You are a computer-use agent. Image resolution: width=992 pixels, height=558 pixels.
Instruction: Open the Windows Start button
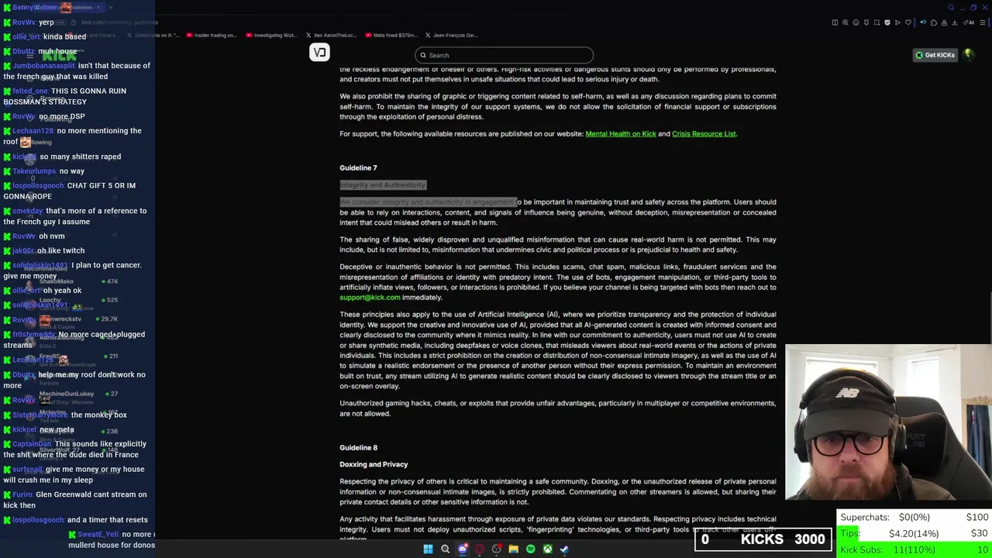point(428,549)
